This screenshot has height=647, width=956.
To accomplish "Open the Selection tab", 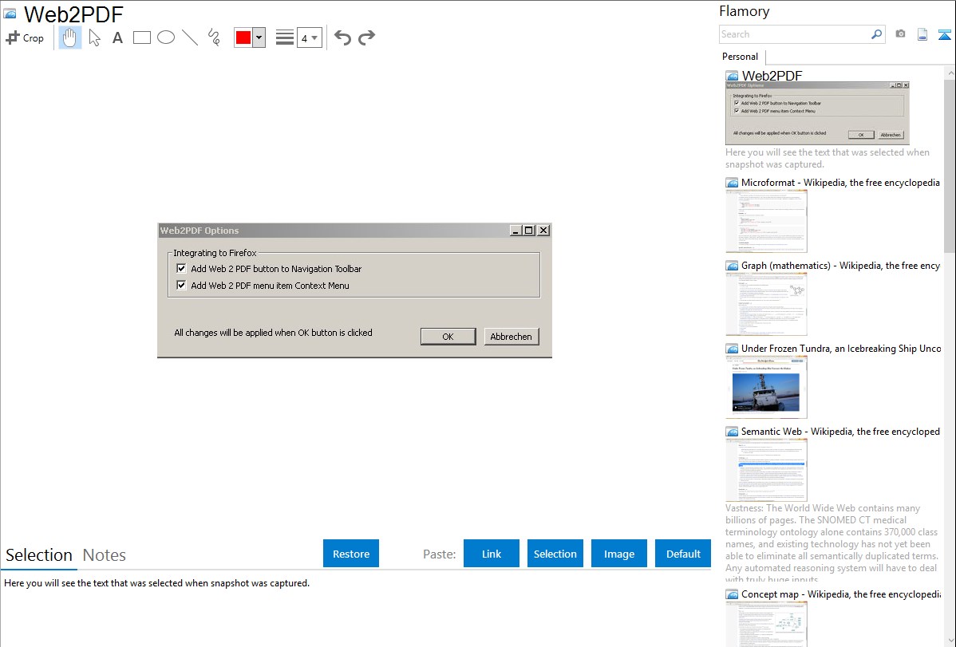I will 39,555.
